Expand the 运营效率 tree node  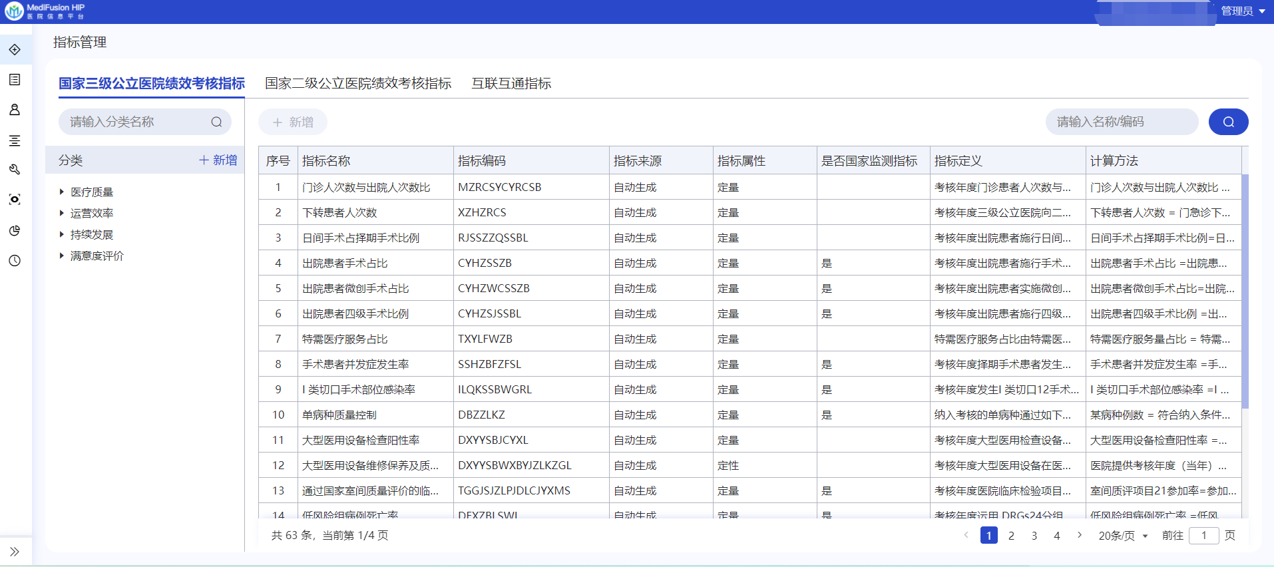click(62, 213)
